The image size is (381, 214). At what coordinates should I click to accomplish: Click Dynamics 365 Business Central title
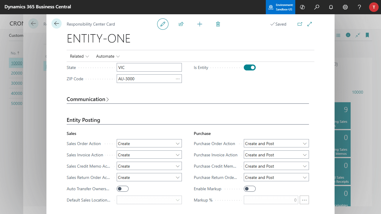click(x=38, y=7)
